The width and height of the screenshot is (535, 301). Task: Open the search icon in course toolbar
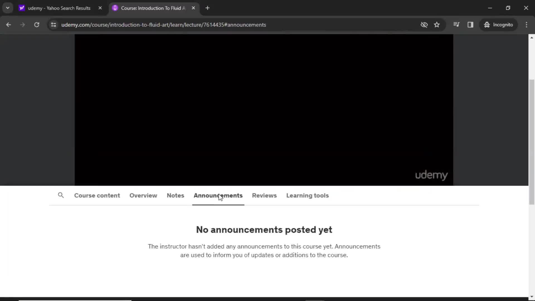(61, 195)
